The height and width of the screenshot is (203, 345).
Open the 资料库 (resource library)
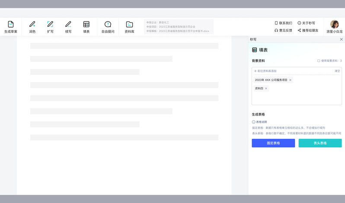point(129,25)
